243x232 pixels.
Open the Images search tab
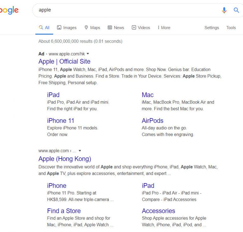pyautogui.click(x=67, y=28)
